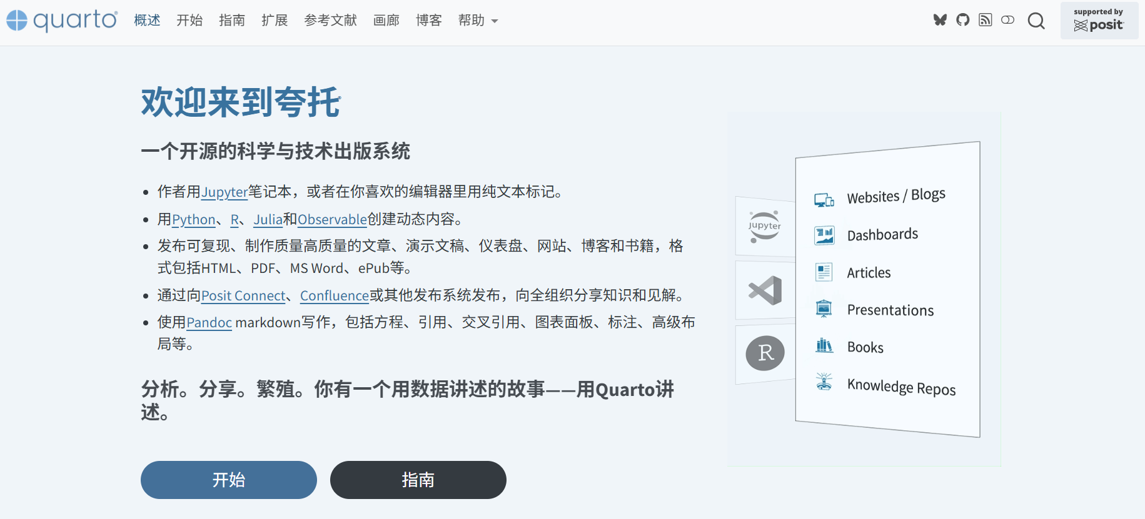Click the 'Books' label
Screen dimensions: 1145x519
click(865, 347)
